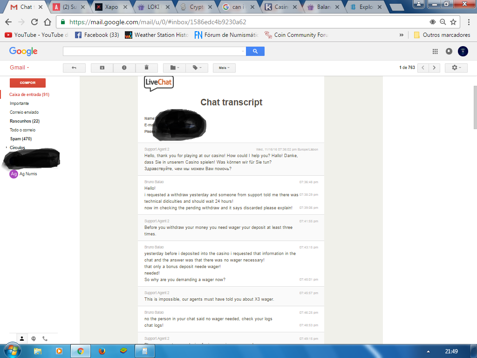Open the settings gear dropdown
The image size is (477, 358).
(456, 68)
